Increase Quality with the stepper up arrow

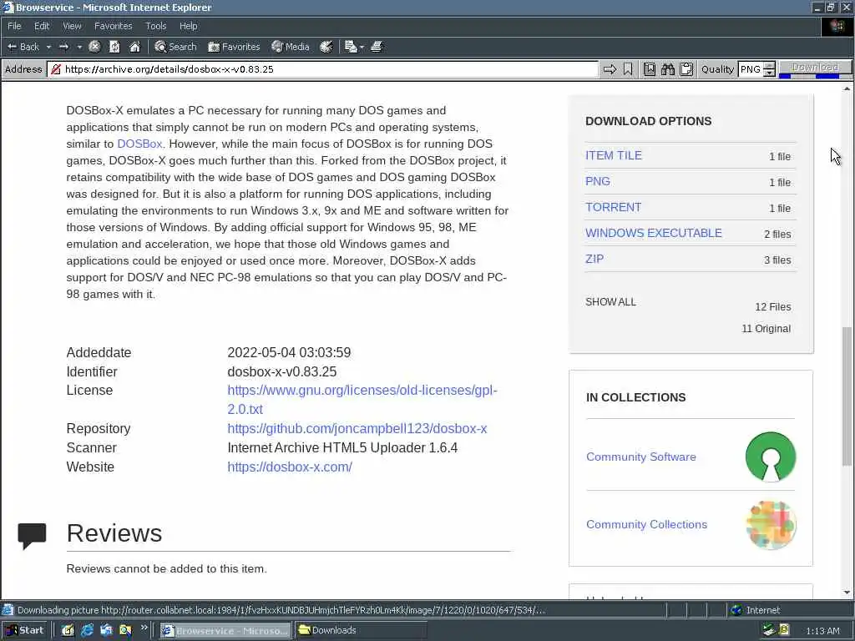[x=769, y=66]
